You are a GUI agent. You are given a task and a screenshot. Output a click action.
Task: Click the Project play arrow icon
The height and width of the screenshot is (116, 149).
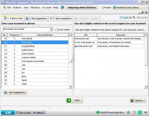pyautogui.click(x=103, y=8)
